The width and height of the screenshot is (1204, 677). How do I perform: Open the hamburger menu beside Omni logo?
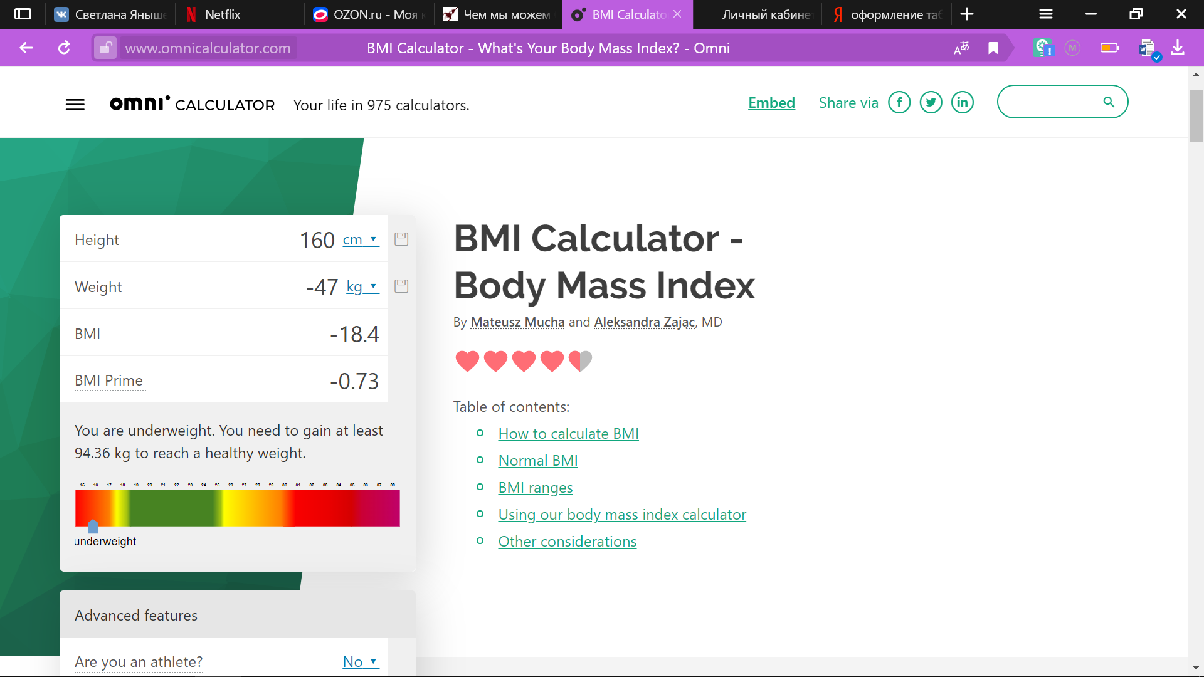(x=75, y=105)
